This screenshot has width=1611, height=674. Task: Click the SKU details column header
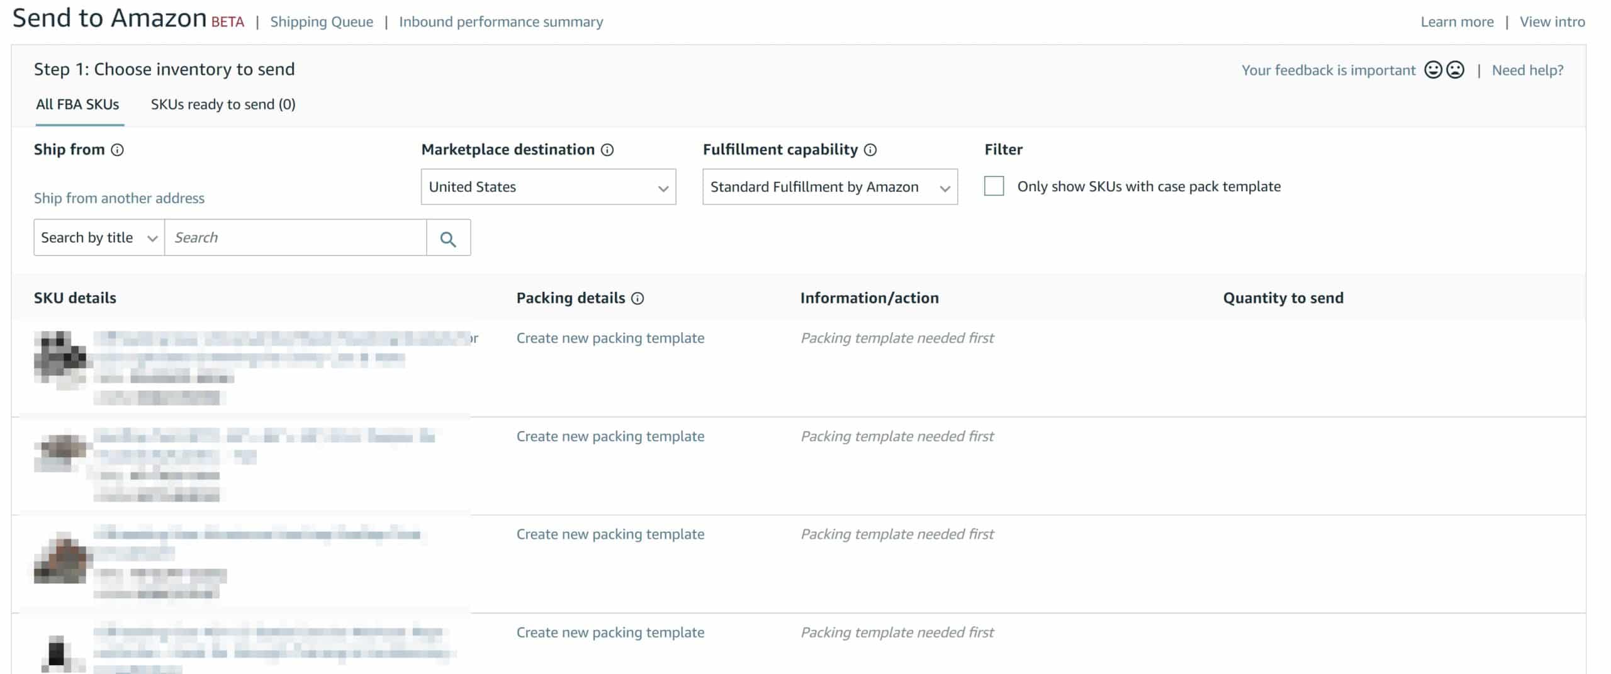tap(75, 298)
